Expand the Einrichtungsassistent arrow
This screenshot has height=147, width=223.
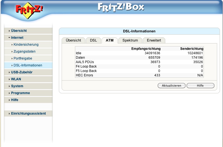point(9,114)
